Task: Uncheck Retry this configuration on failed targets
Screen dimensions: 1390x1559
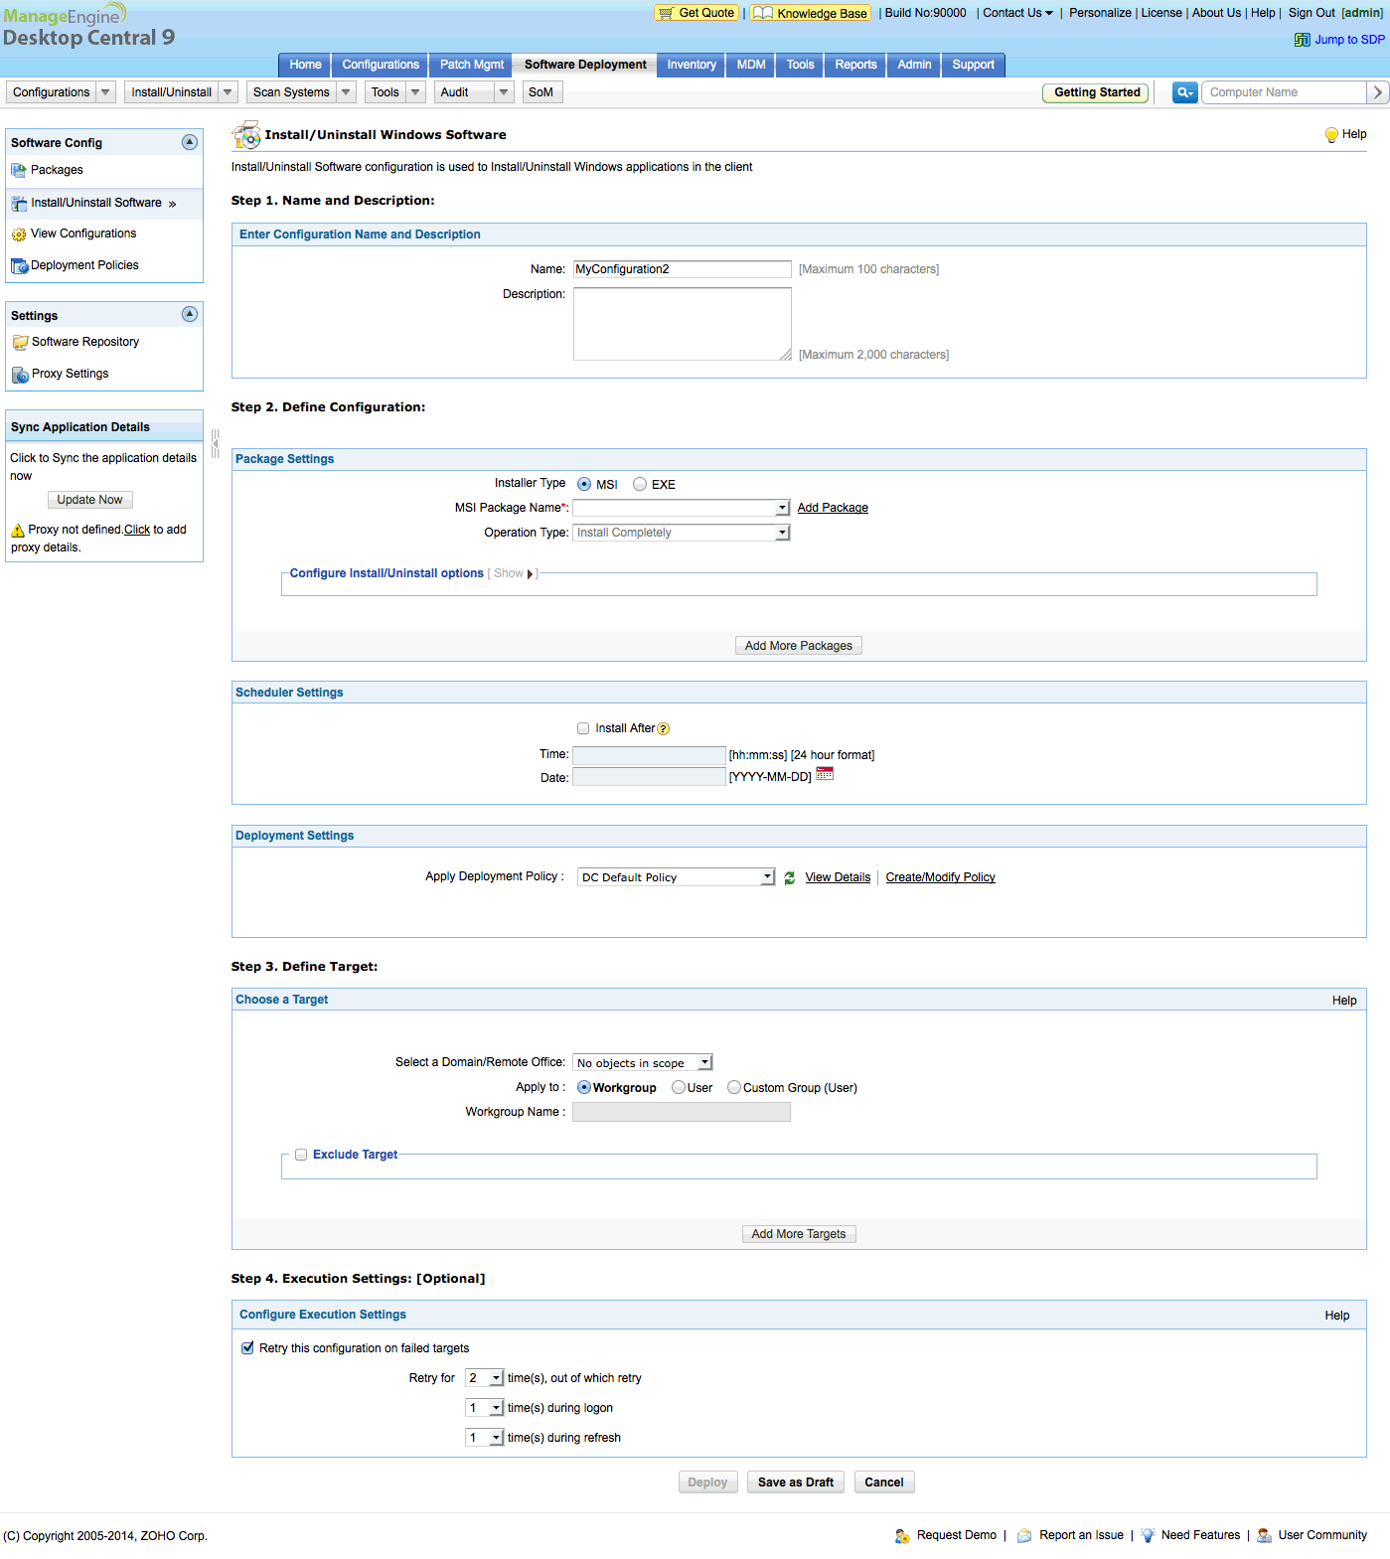Action: pyautogui.click(x=247, y=1348)
